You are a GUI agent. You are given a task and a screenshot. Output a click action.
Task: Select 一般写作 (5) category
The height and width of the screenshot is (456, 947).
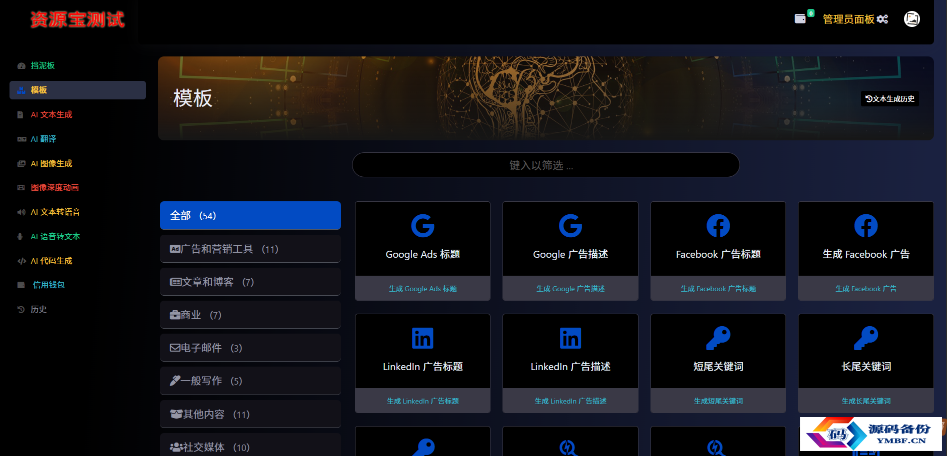(250, 381)
